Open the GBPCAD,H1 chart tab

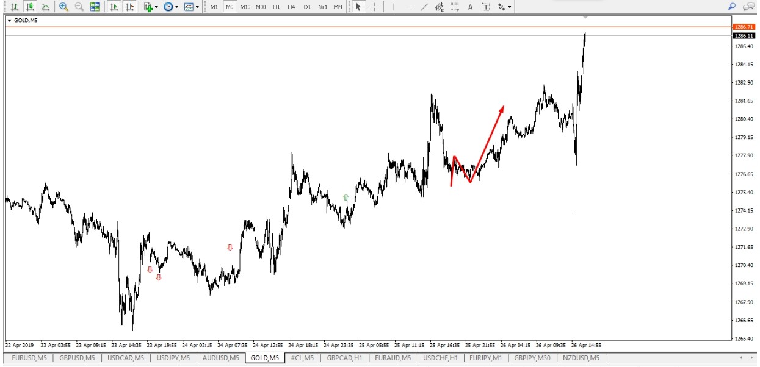pyautogui.click(x=344, y=358)
